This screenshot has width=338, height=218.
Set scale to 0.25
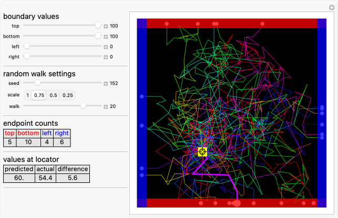tap(68, 95)
